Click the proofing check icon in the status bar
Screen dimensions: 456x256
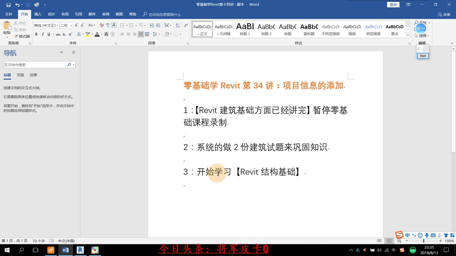(52, 241)
